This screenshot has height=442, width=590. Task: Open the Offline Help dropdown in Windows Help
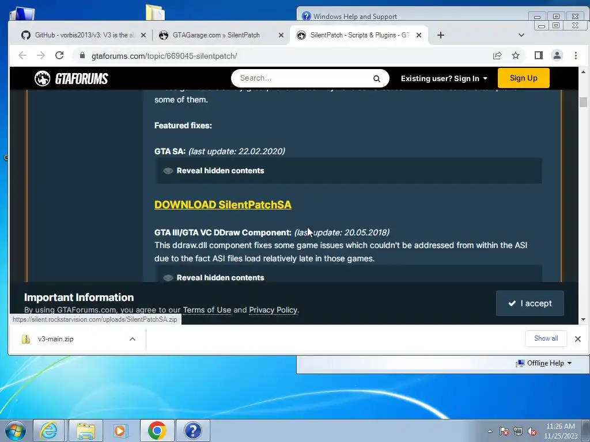click(544, 363)
